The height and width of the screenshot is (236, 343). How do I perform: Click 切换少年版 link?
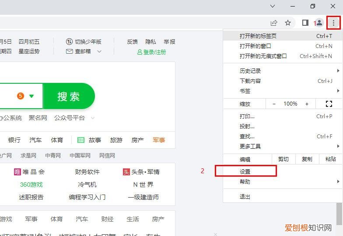point(84,41)
